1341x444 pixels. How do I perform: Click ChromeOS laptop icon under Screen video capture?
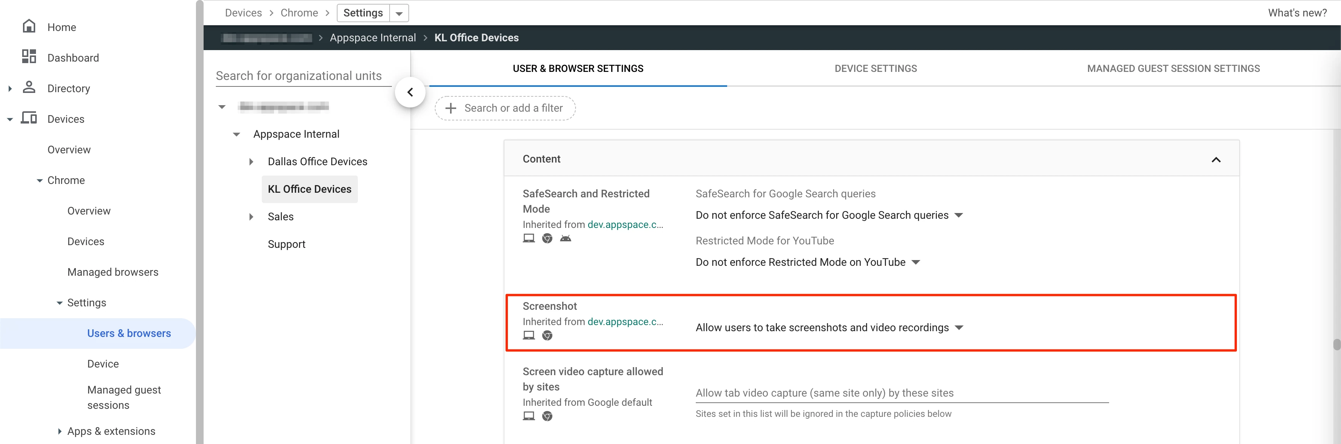coord(529,416)
